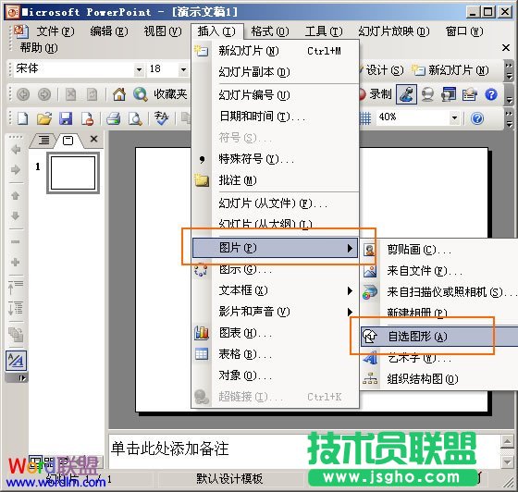The width and height of the screenshot is (518, 492).
Task: Click the Expand plus icon
Action: [x=15, y=262]
